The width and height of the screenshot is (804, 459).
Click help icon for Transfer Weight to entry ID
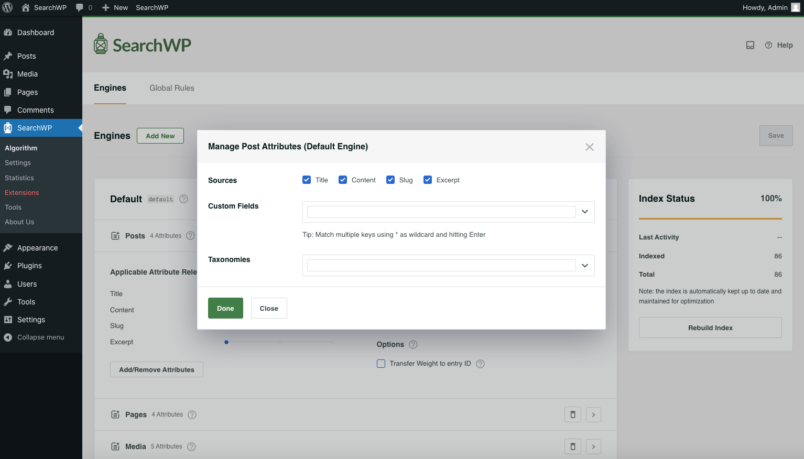480,364
